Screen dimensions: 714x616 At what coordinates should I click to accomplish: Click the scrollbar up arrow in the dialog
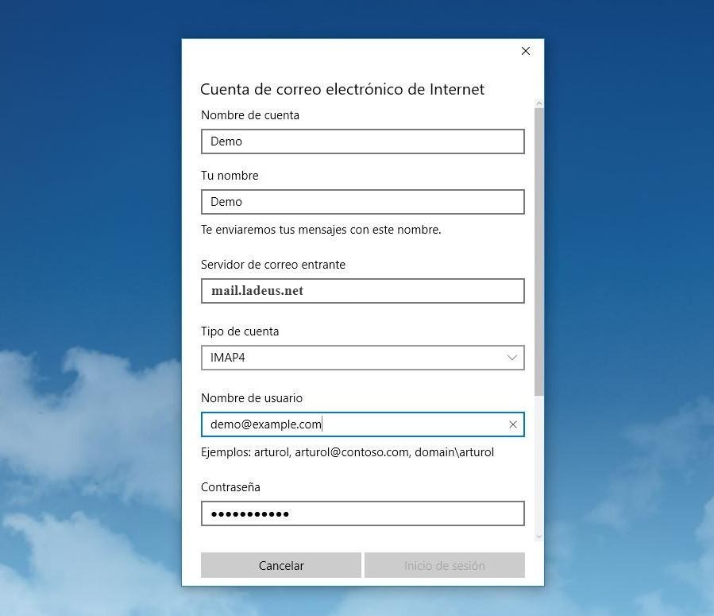pyautogui.click(x=539, y=103)
